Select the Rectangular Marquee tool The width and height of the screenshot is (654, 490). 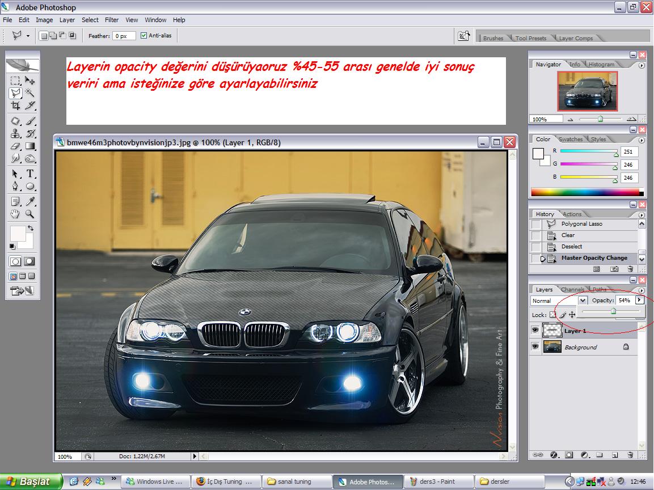15,81
